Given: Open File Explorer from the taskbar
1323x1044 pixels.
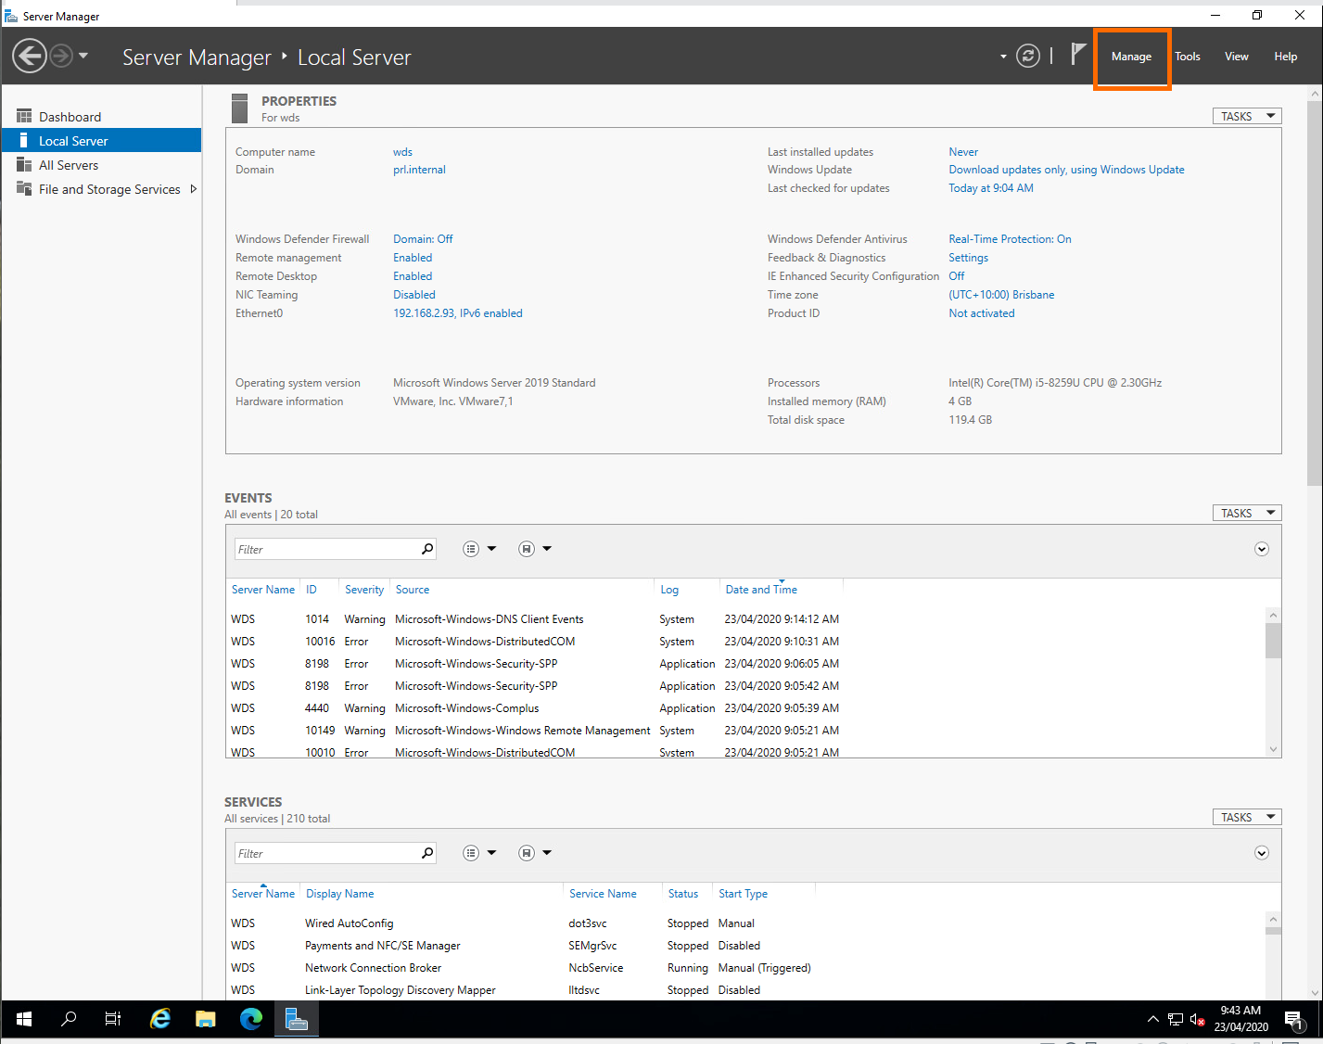Looking at the screenshot, I should tap(206, 1019).
